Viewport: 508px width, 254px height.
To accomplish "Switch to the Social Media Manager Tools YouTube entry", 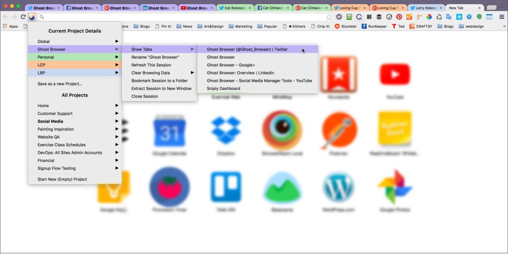I will 257,81.
